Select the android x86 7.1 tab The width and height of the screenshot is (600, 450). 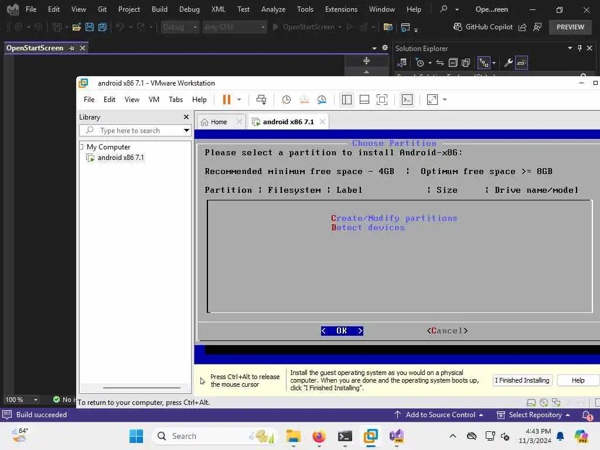click(288, 122)
